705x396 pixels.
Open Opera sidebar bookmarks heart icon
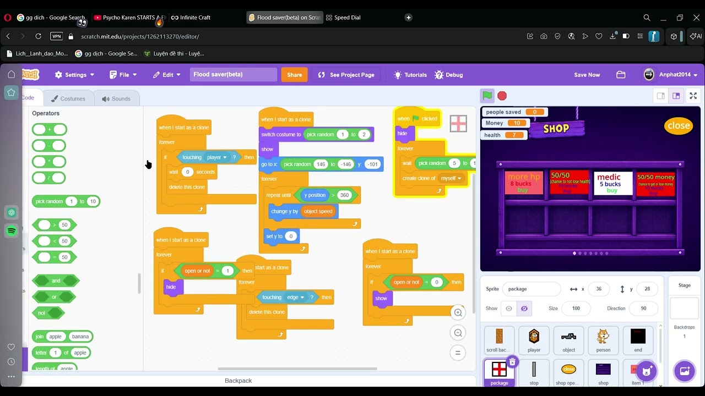point(11,347)
